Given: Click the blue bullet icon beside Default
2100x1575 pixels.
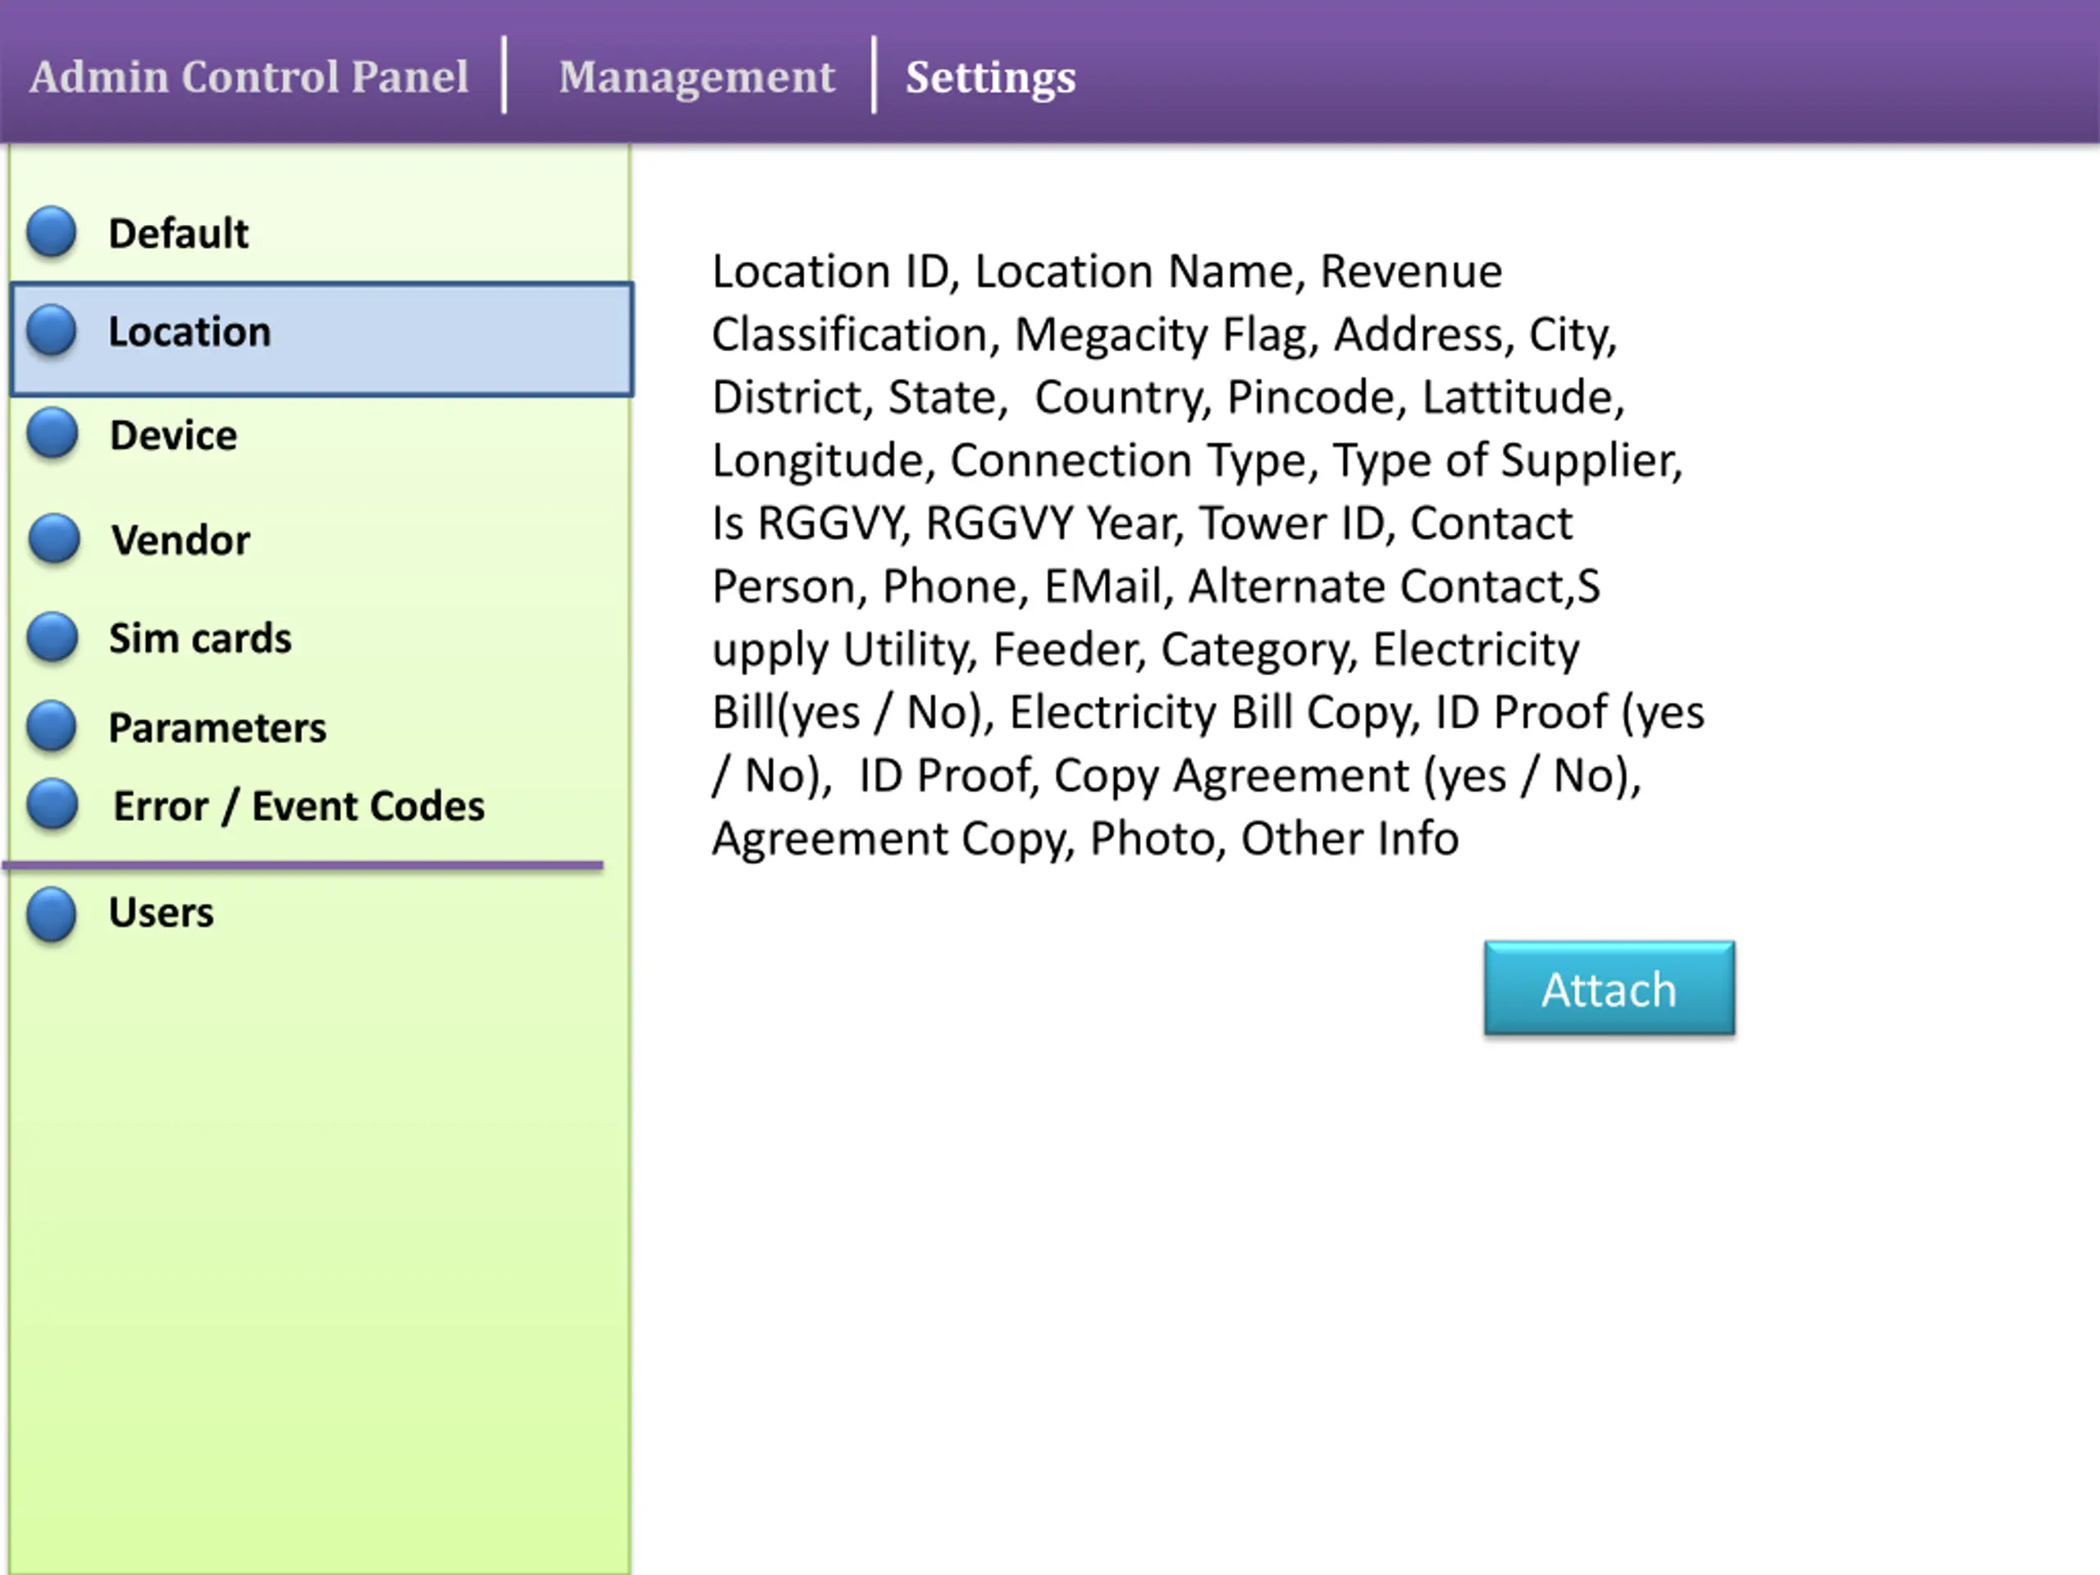Looking at the screenshot, I should tap(51, 231).
